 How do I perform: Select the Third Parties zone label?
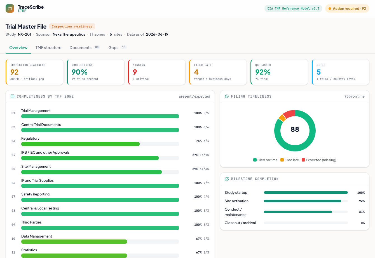coord(31,222)
